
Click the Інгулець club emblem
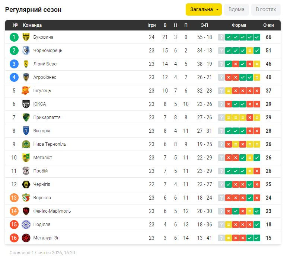tap(26, 91)
